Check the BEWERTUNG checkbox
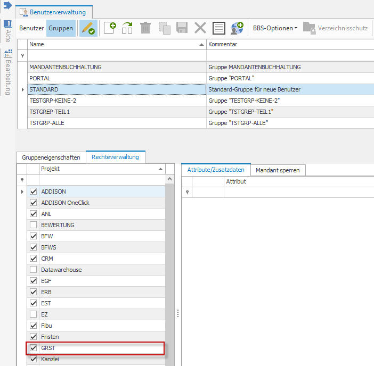Viewport: 374px width, 366px height. [33, 225]
